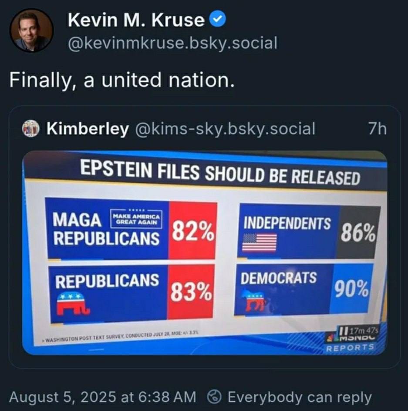Open the Kevin M. Kruse display name
Viewport: 408px width, 411px height.
136,20
